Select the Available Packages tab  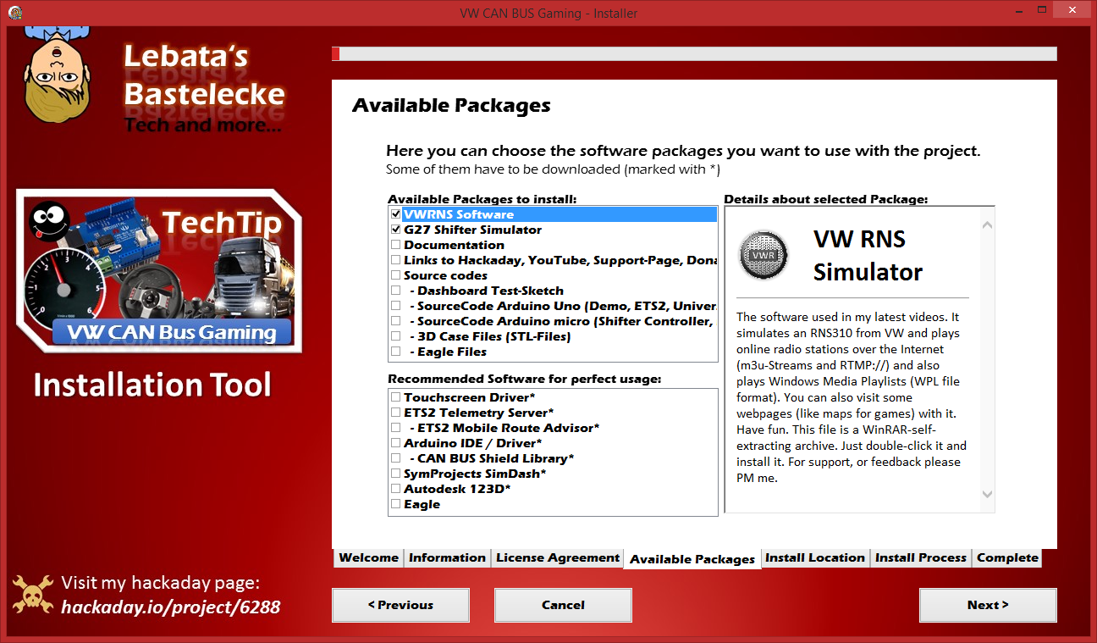[x=692, y=559]
